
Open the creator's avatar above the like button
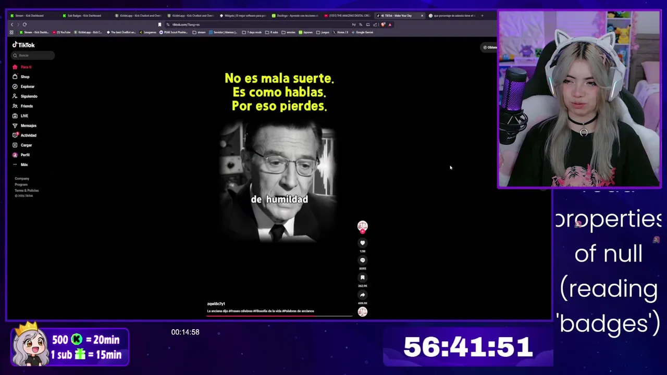click(x=363, y=226)
